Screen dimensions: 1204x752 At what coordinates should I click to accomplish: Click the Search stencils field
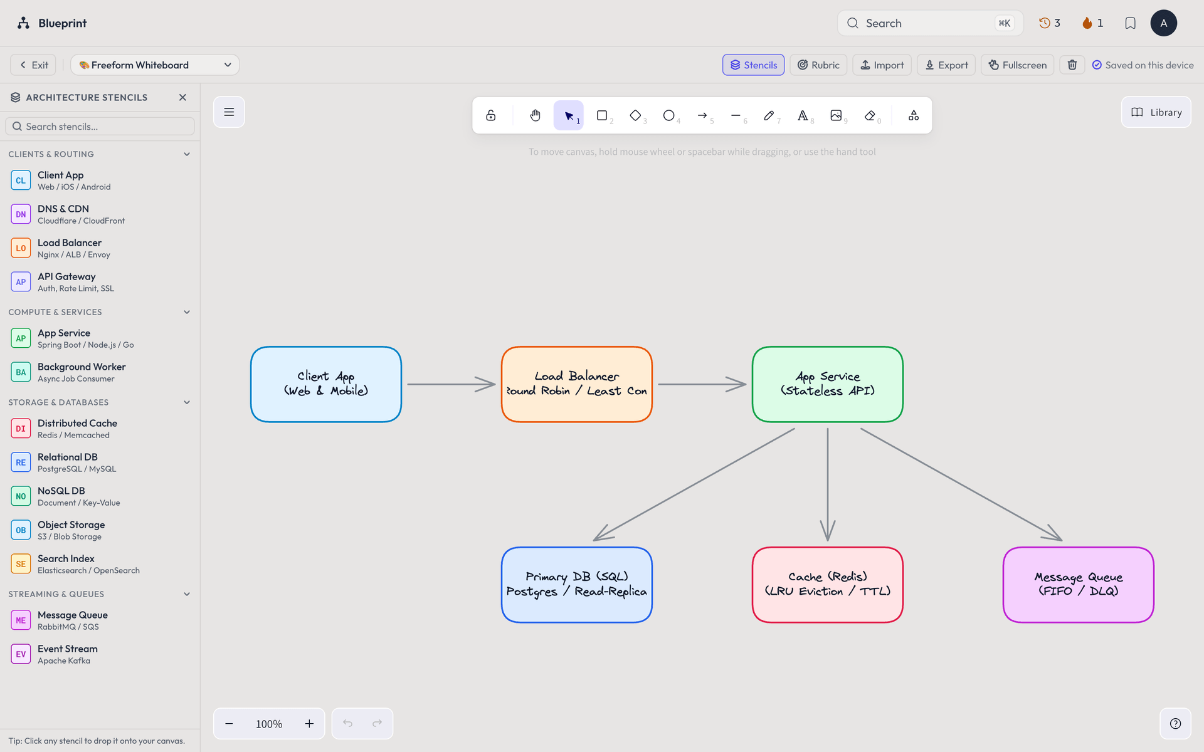(100, 127)
